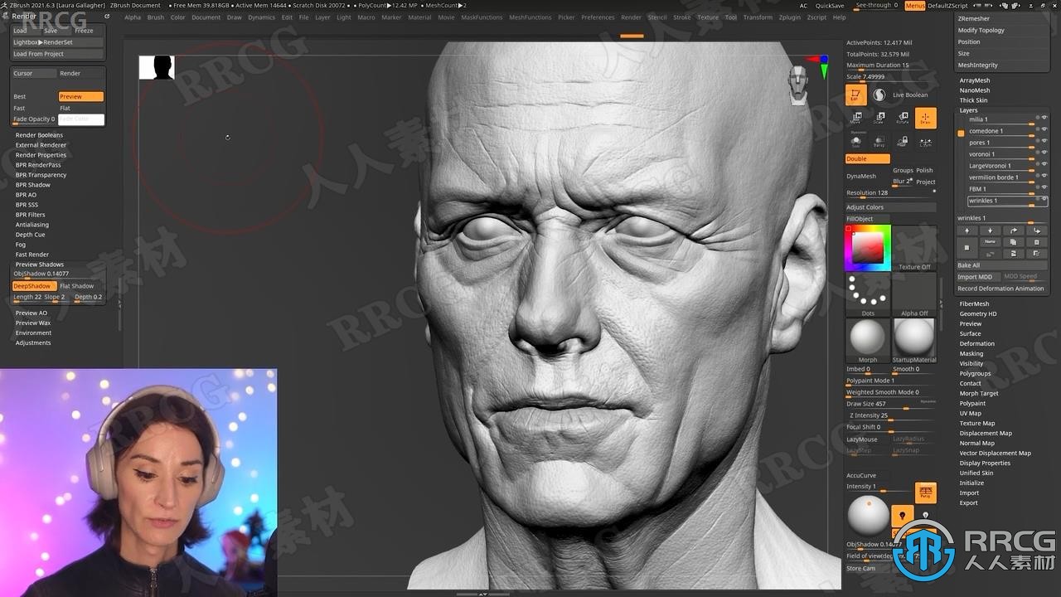Open the Texture Off picker
The width and height of the screenshot is (1061, 597).
tap(914, 248)
